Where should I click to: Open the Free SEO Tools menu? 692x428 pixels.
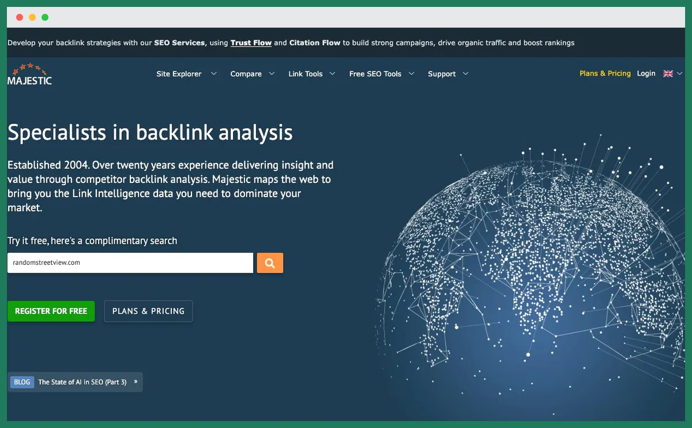point(375,74)
